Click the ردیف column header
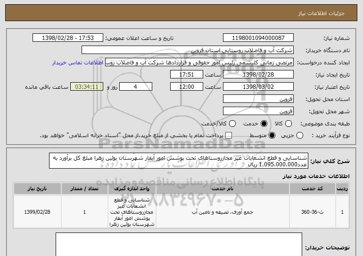363x256 pixels. coord(342,189)
